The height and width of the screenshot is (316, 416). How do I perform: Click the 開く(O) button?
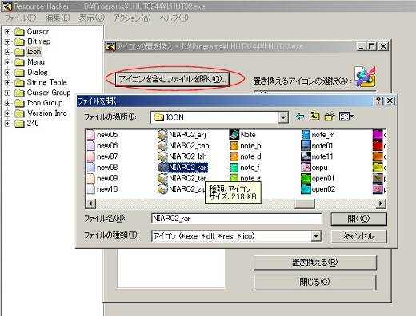tap(358, 219)
